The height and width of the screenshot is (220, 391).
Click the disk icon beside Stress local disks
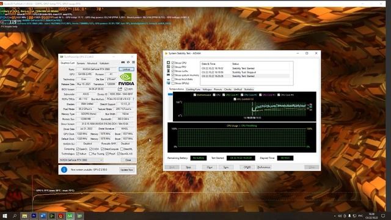(169, 79)
